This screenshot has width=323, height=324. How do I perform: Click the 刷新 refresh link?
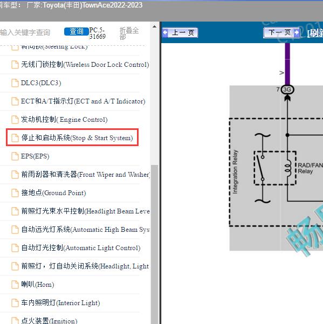click(x=315, y=33)
